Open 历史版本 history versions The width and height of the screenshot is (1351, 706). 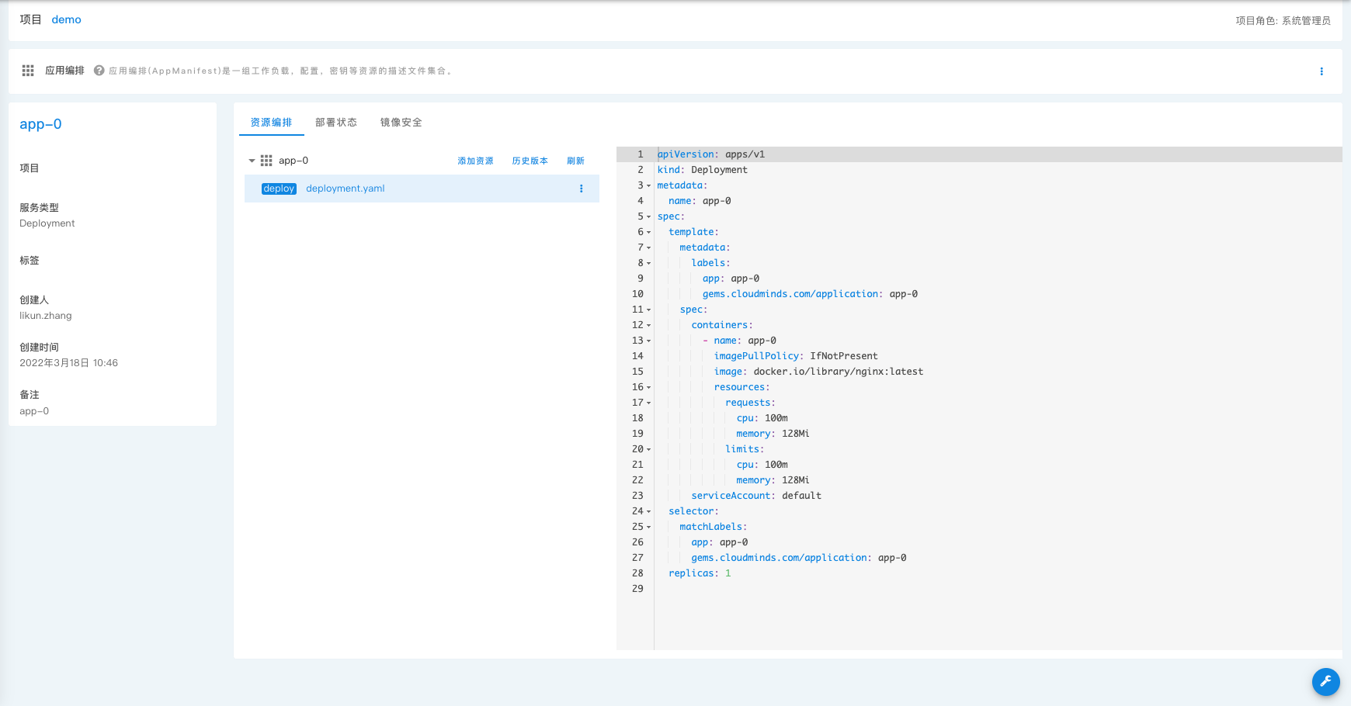pos(530,161)
